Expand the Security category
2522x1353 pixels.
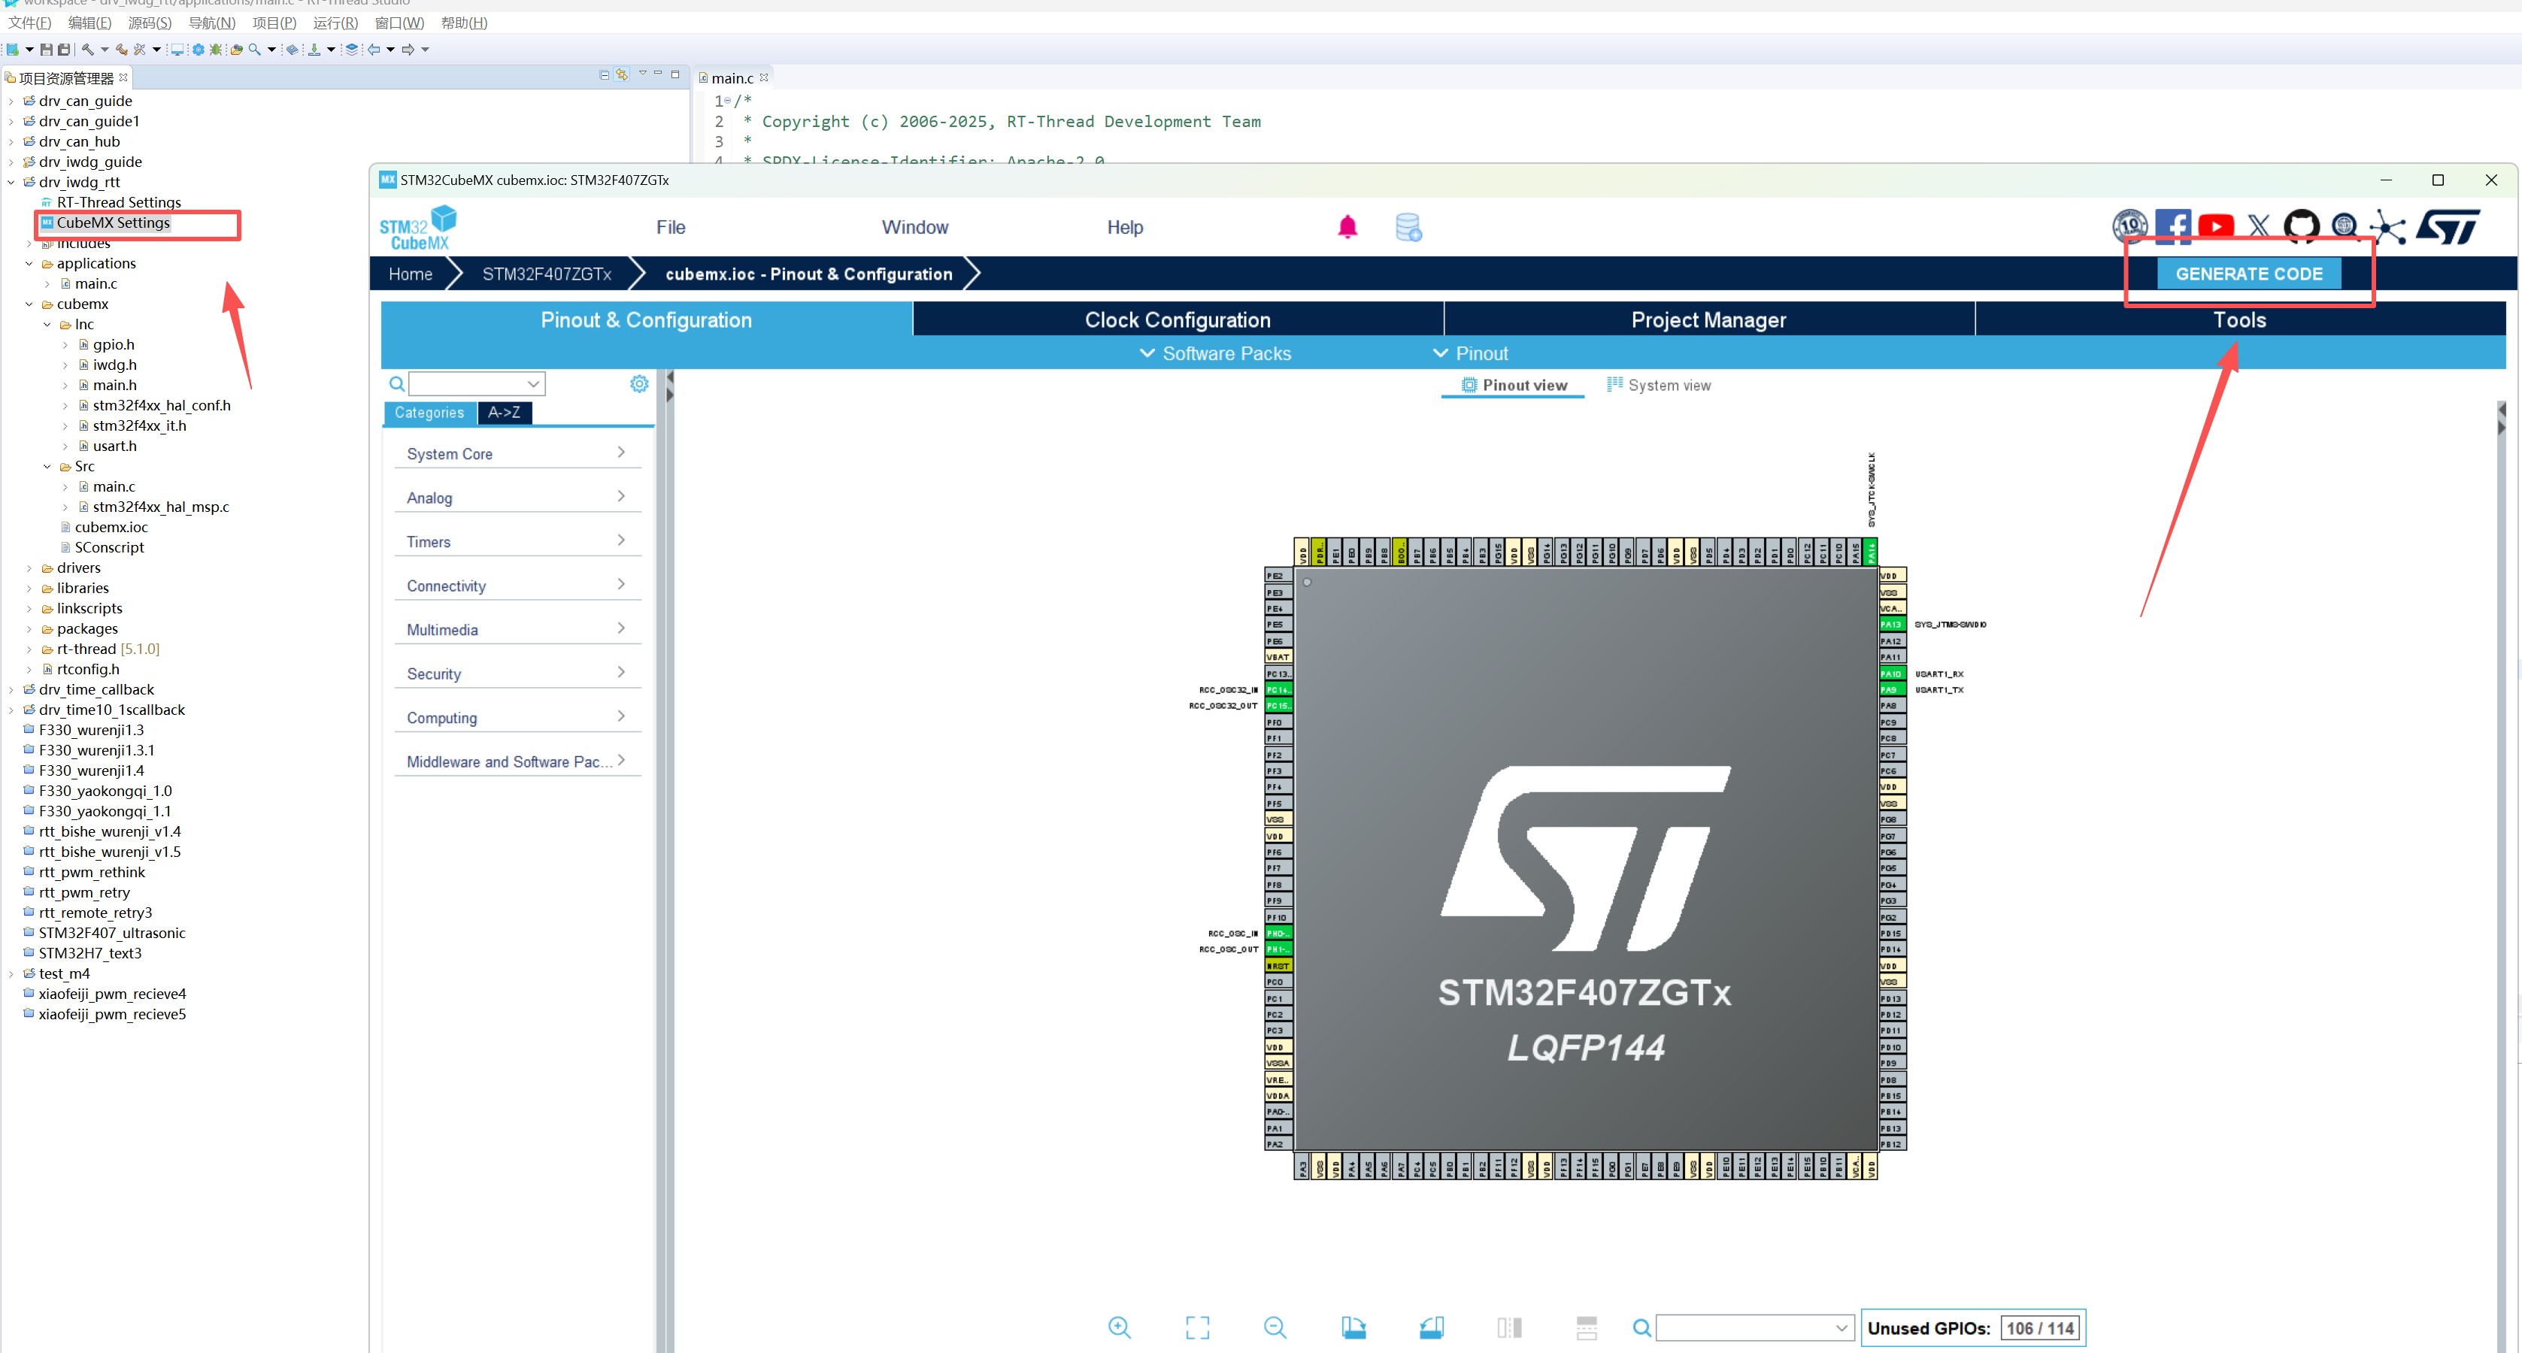coord(517,673)
